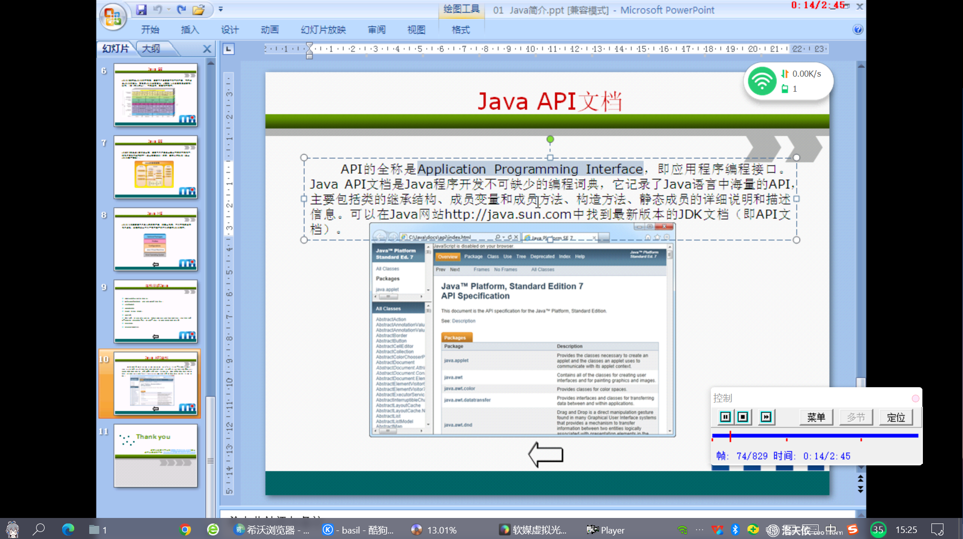Image resolution: width=963 pixels, height=539 pixels.
Task: Click the left arrow shape on slide
Action: pyautogui.click(x=546, y=454)
